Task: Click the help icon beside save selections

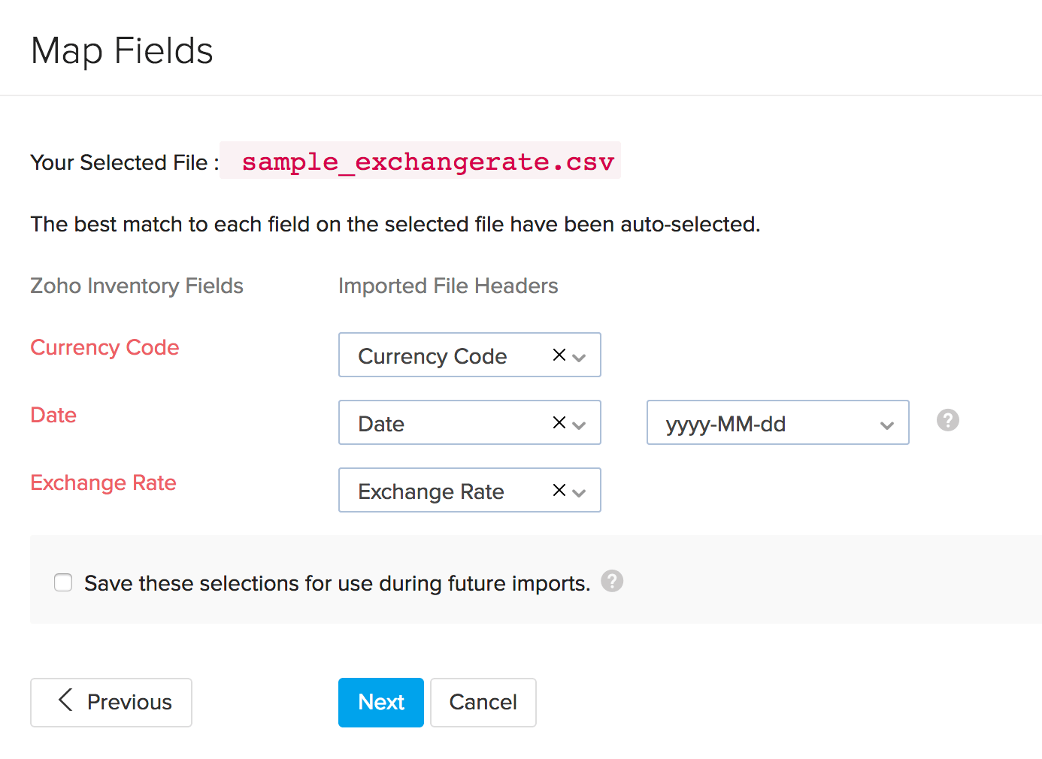Action: [611, 581]
